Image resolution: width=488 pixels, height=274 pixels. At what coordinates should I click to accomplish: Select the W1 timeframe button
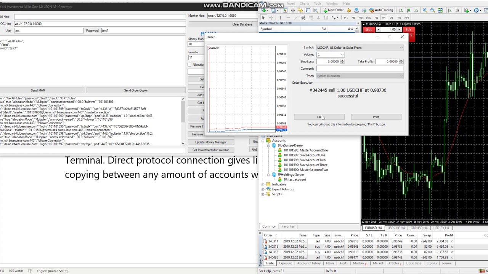pos(399,18)
